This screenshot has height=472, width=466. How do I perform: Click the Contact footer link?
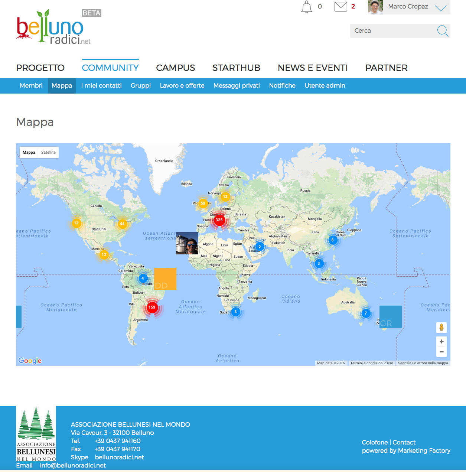(x=404, y=442)
